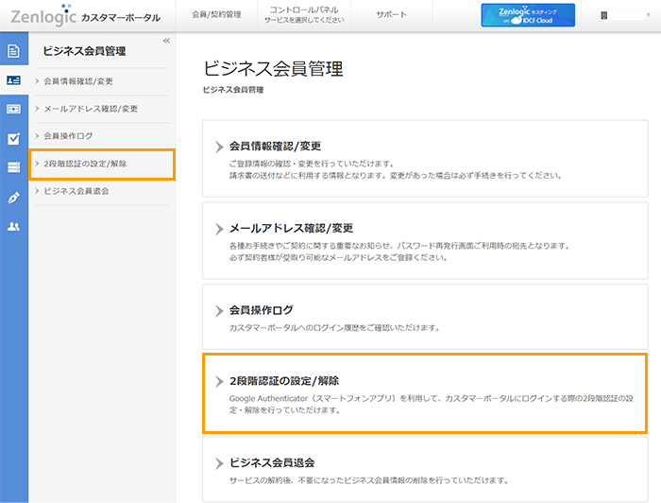The image size is (661, 503).
Task: Click the Zenlogic on IDCF Cloud banner
Action: coord(528,15)
